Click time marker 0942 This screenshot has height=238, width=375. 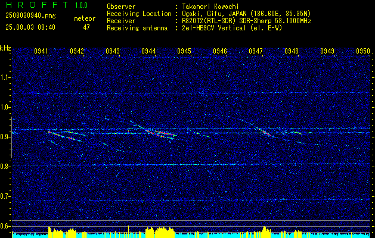click(77, 51)
